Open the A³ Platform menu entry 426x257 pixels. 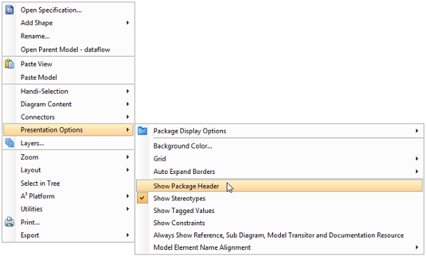pos(68,196)
